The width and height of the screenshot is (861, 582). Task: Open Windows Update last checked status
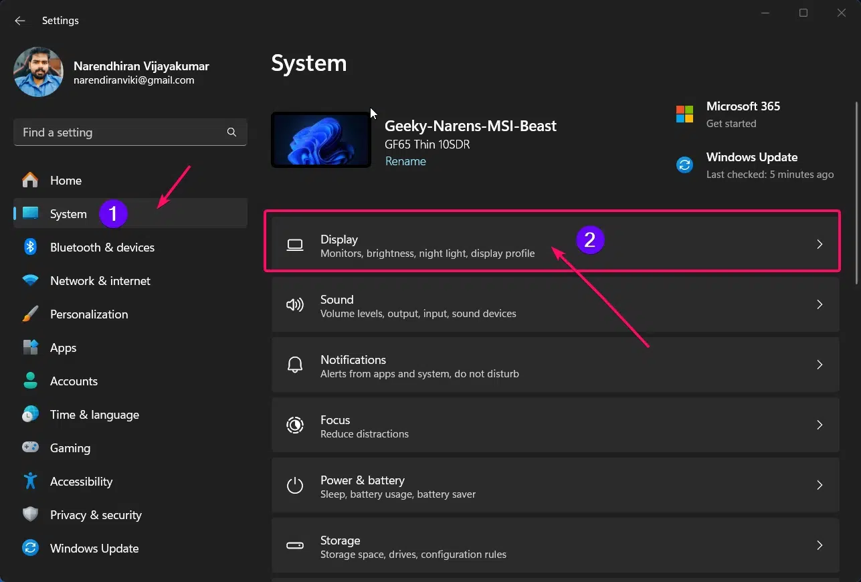click(770, 175)
